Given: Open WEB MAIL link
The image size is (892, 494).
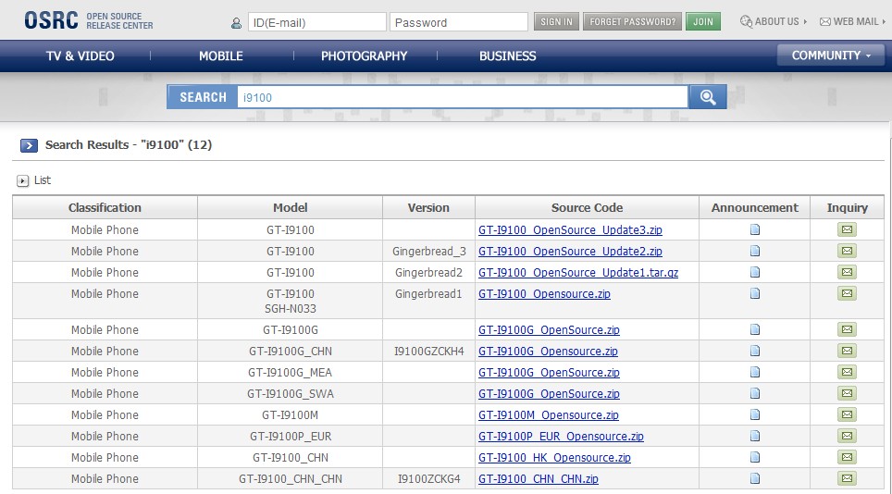Looking at the screenshot, I should [852, 21].
